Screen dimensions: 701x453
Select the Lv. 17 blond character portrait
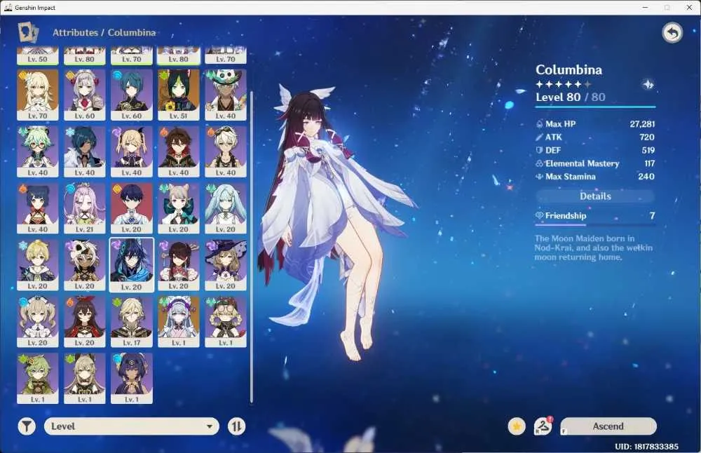[132, 322]
